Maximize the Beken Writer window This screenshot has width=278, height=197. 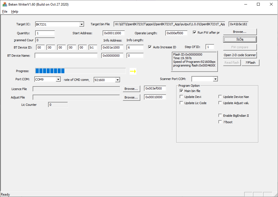pyautogui.click(x=258, y=4)
